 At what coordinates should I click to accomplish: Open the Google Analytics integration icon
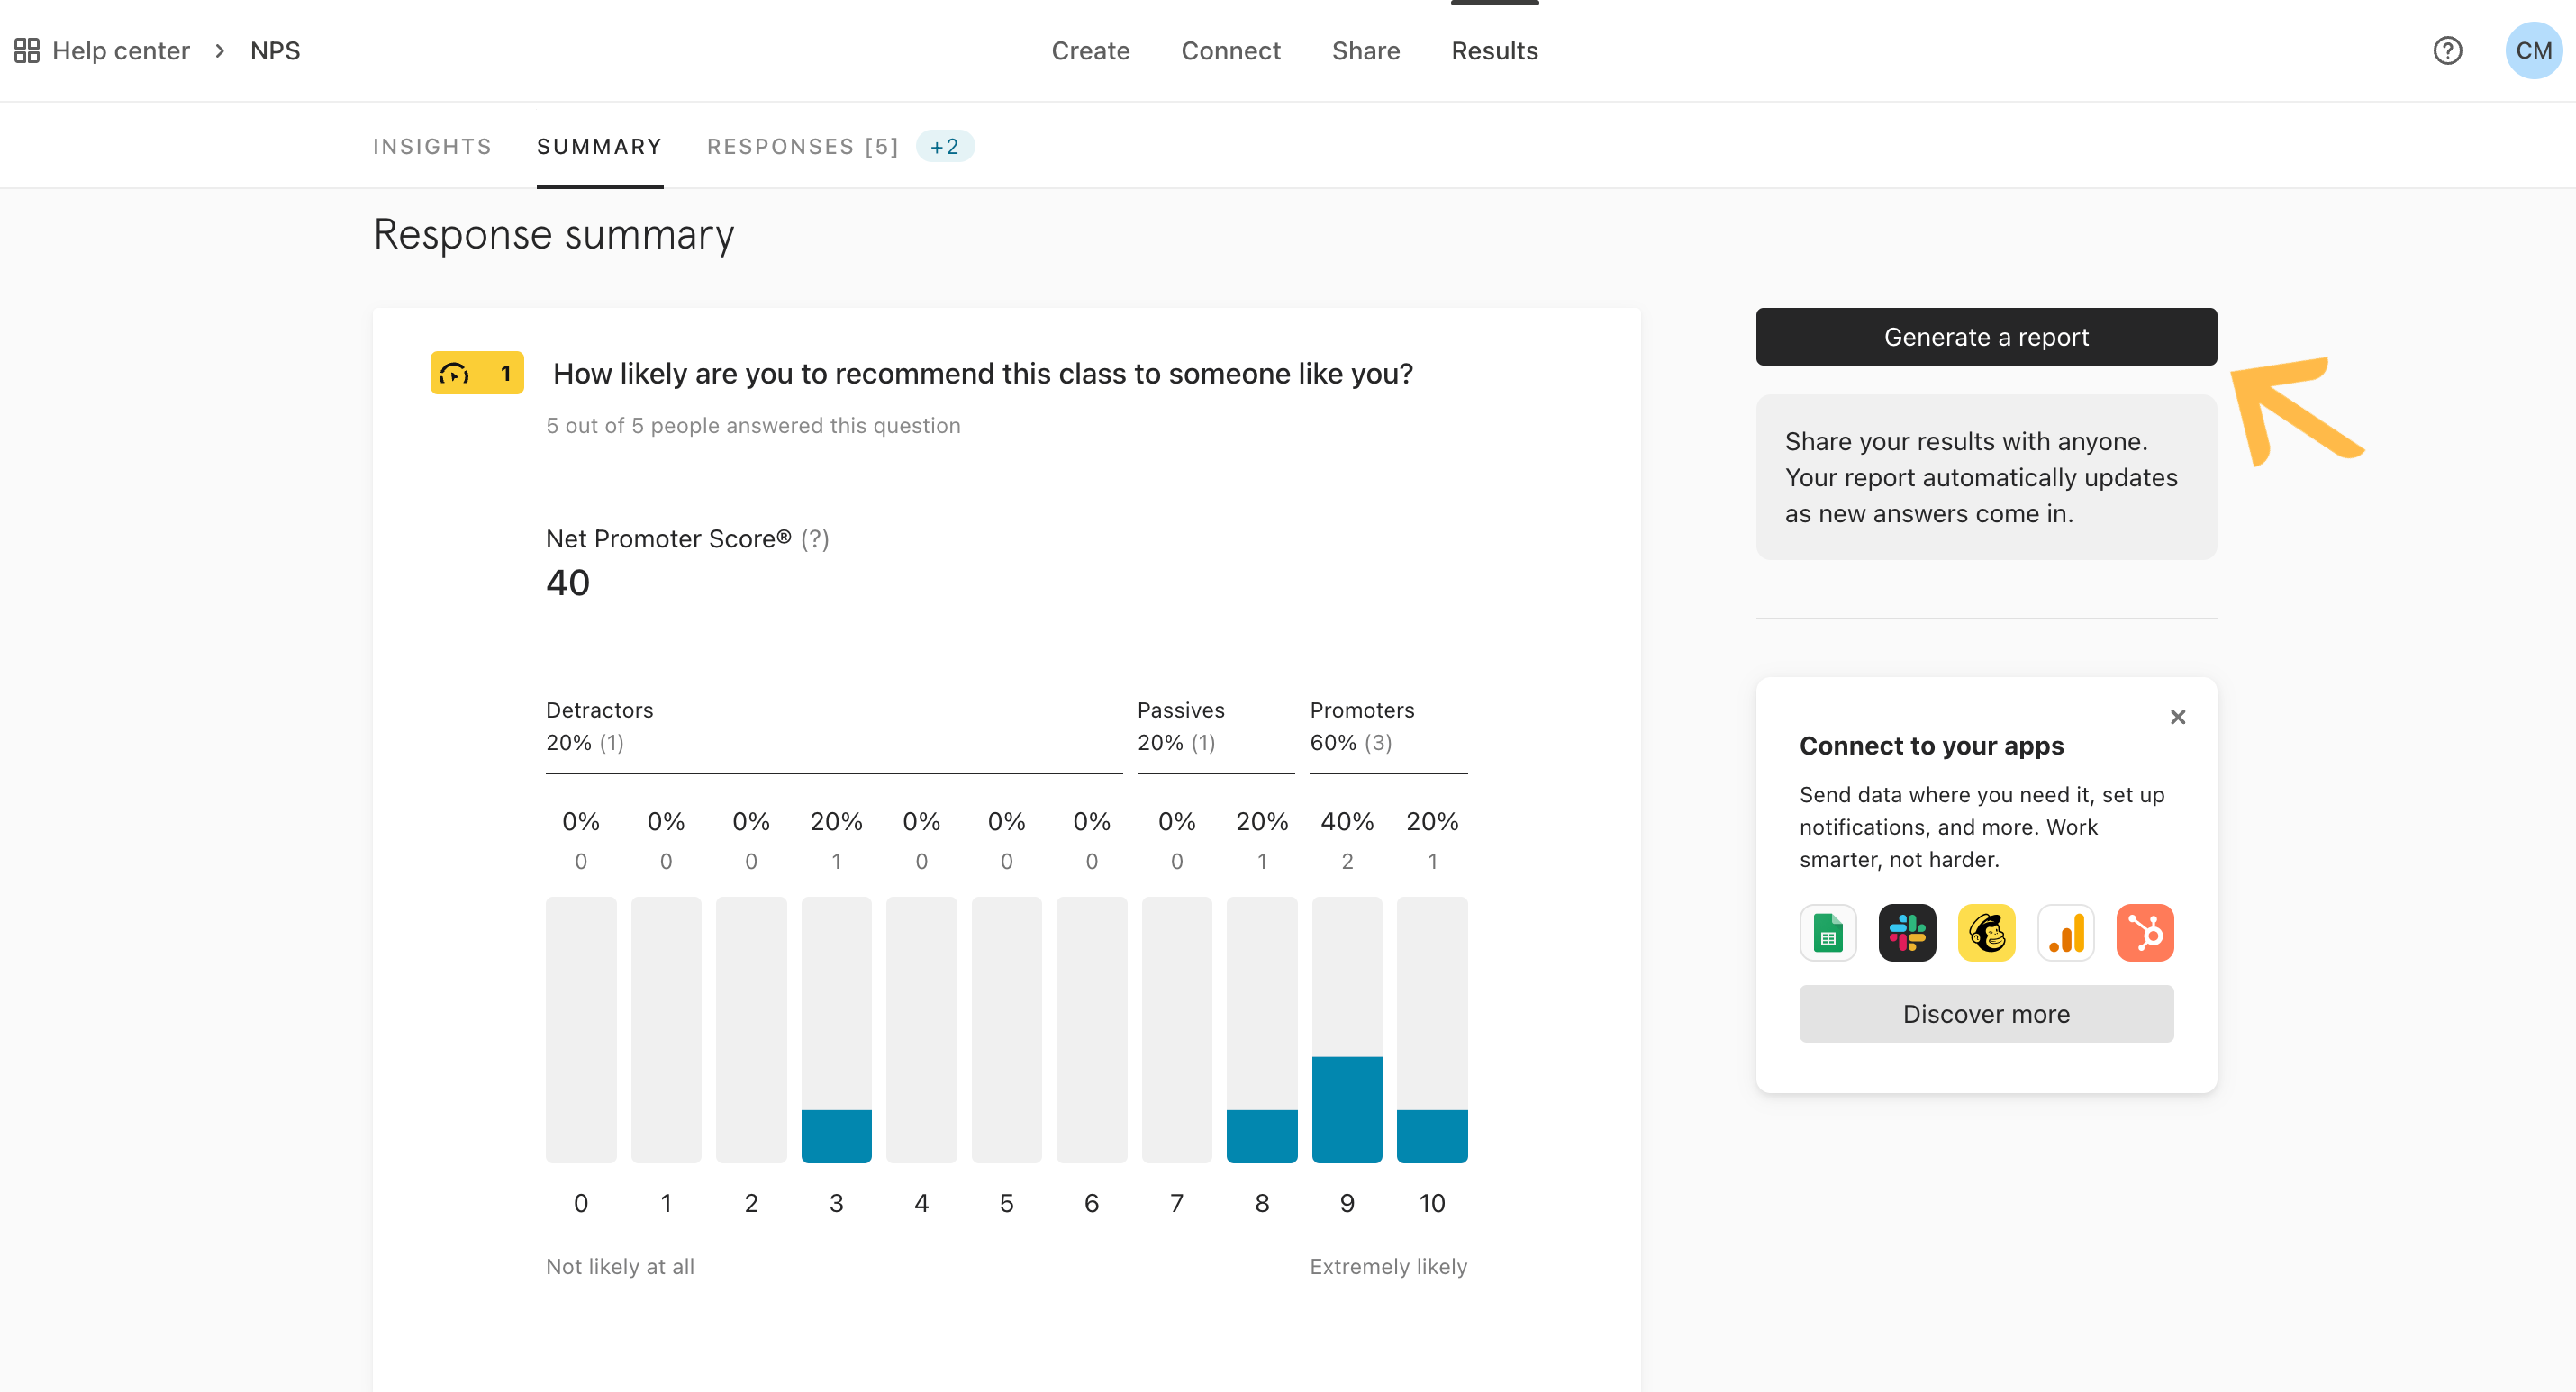2065,933
